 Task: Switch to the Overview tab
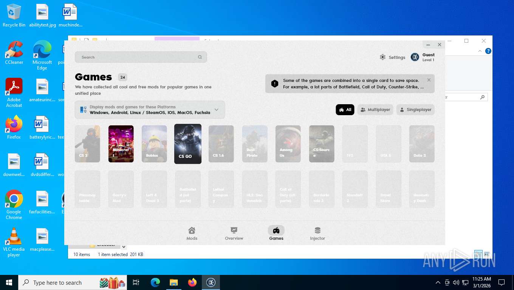pos(234,233)
